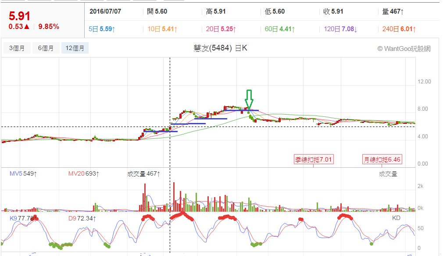Click the 240日 6.01 moving average

[399, 29]
